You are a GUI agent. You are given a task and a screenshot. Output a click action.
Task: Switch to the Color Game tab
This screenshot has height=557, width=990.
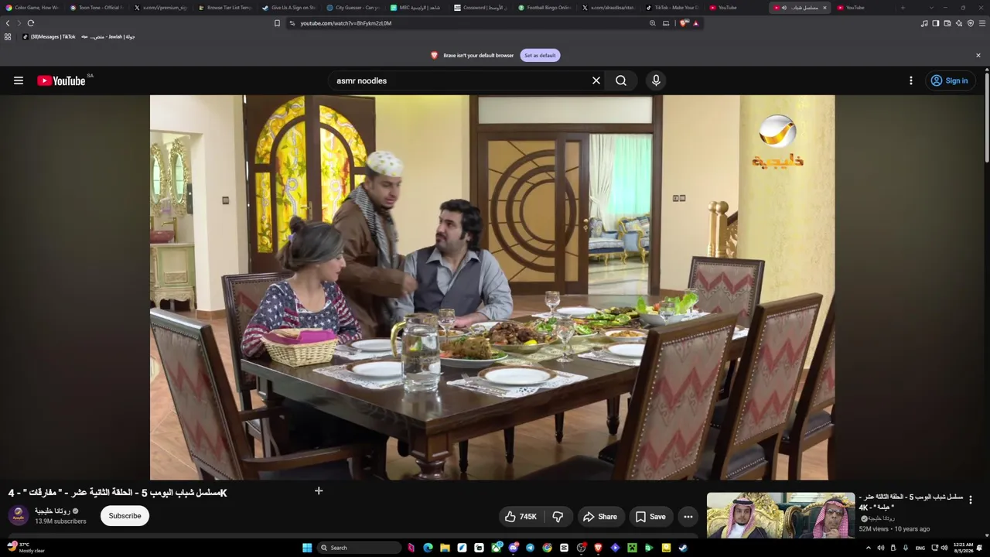32,8
